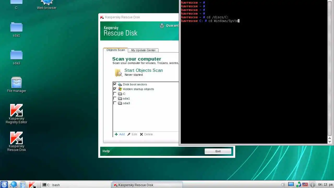Click the US flag keyboard layout icon
The width and height of the screenshot is (334, 188).
pyautogui.click(x=305, y=185)
